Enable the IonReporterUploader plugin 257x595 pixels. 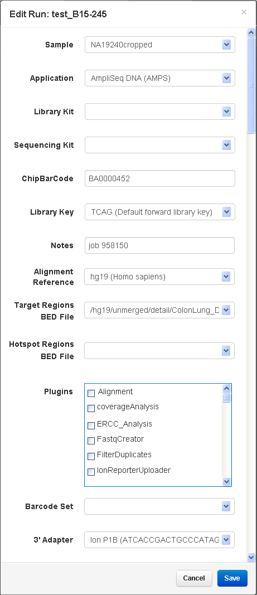click(91, 472)
